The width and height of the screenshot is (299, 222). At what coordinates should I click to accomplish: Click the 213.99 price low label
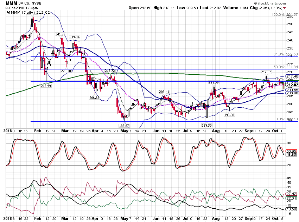pyautogui.click(x=46, y=86)
